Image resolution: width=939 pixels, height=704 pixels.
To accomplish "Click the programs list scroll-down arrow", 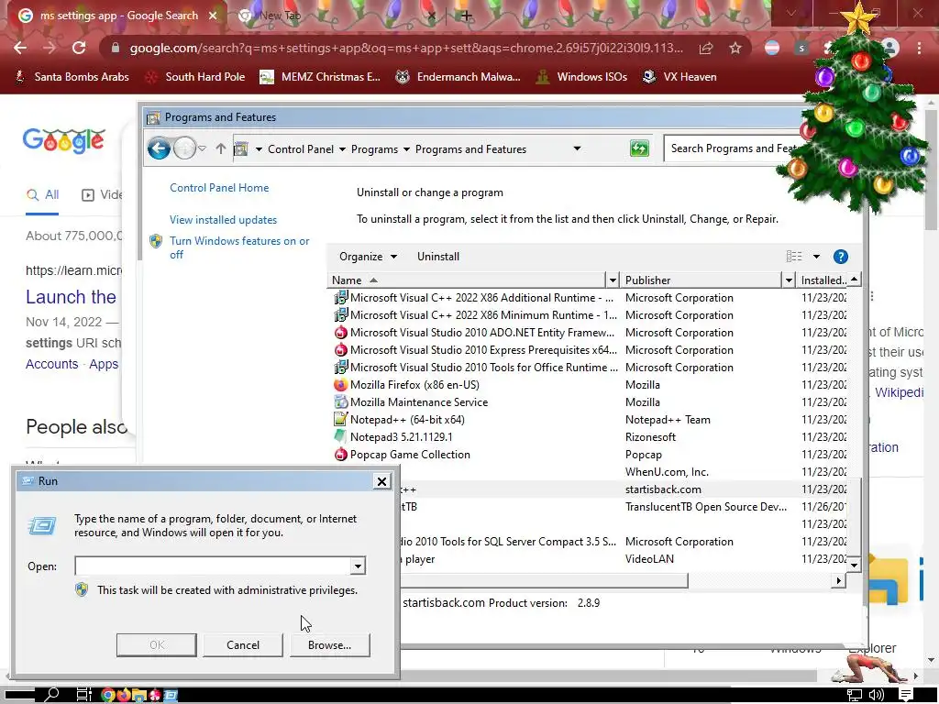I will click(x=854, y=565).
